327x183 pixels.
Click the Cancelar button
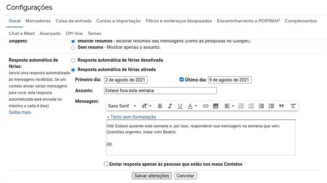(186, 176)
